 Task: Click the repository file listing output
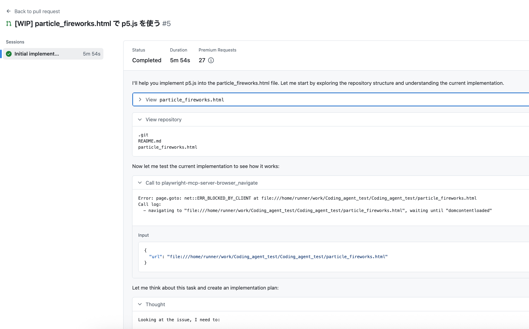[168, 141]
